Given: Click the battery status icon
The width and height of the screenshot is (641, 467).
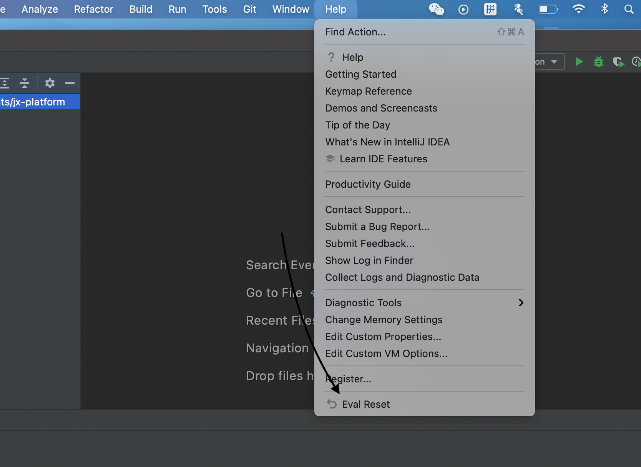Looking at the screenshot, I should 548,9.
